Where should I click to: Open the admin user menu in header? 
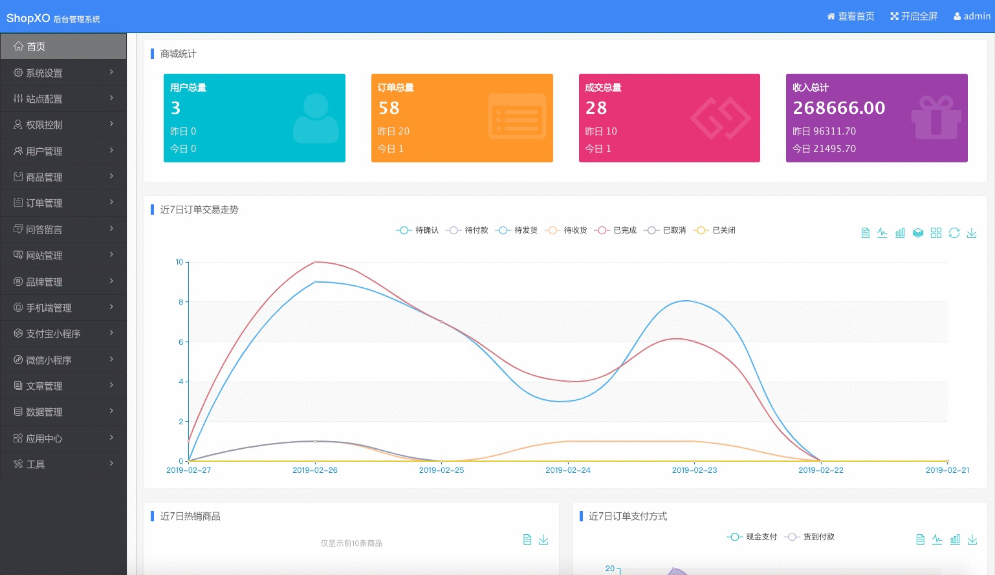pos(972,16)
